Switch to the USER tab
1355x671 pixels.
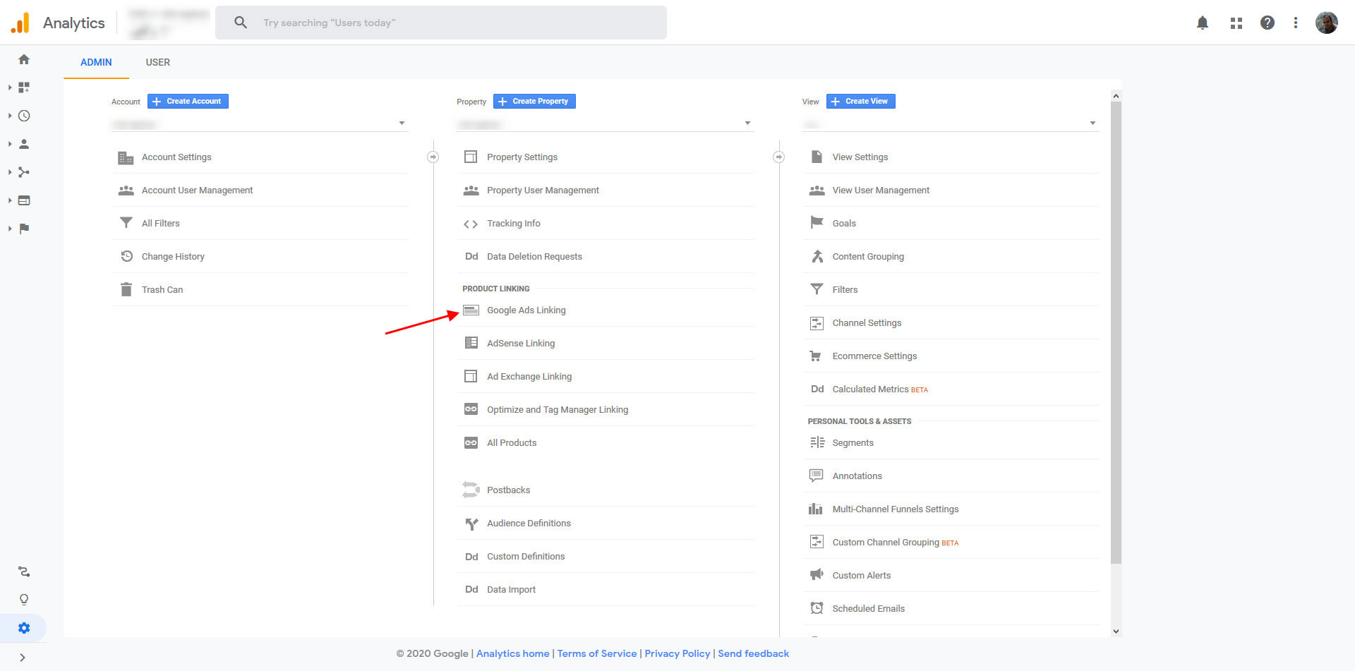tap(157, 62)
